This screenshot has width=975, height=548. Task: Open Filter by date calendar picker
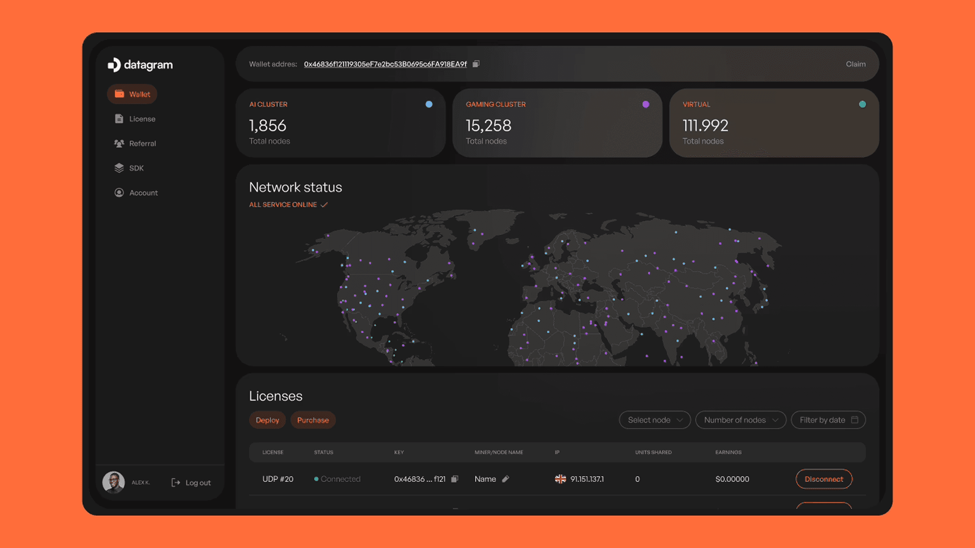tap(828, 420)
